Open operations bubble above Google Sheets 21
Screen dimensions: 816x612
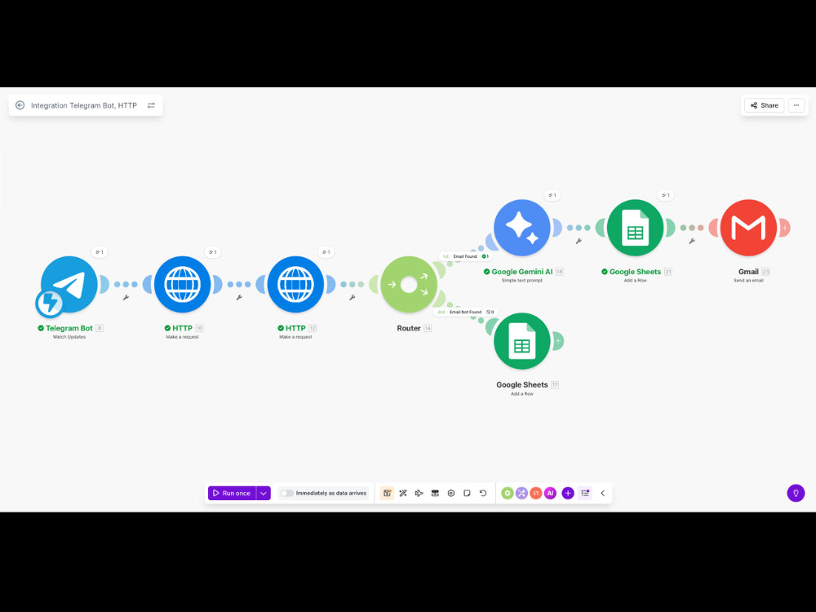point(666,195)
